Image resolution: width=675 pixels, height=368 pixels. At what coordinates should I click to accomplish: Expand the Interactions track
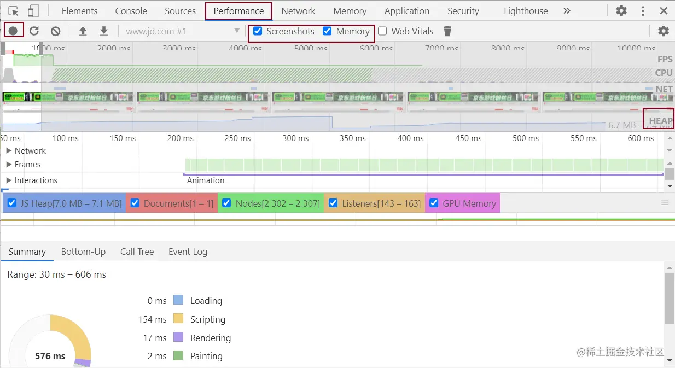[9, 180]
